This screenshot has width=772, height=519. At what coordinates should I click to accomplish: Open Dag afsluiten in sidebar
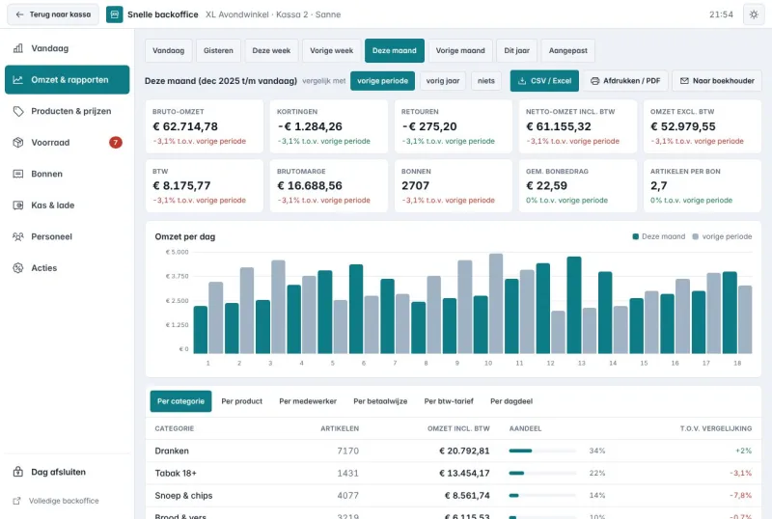[x=67, y=472]
